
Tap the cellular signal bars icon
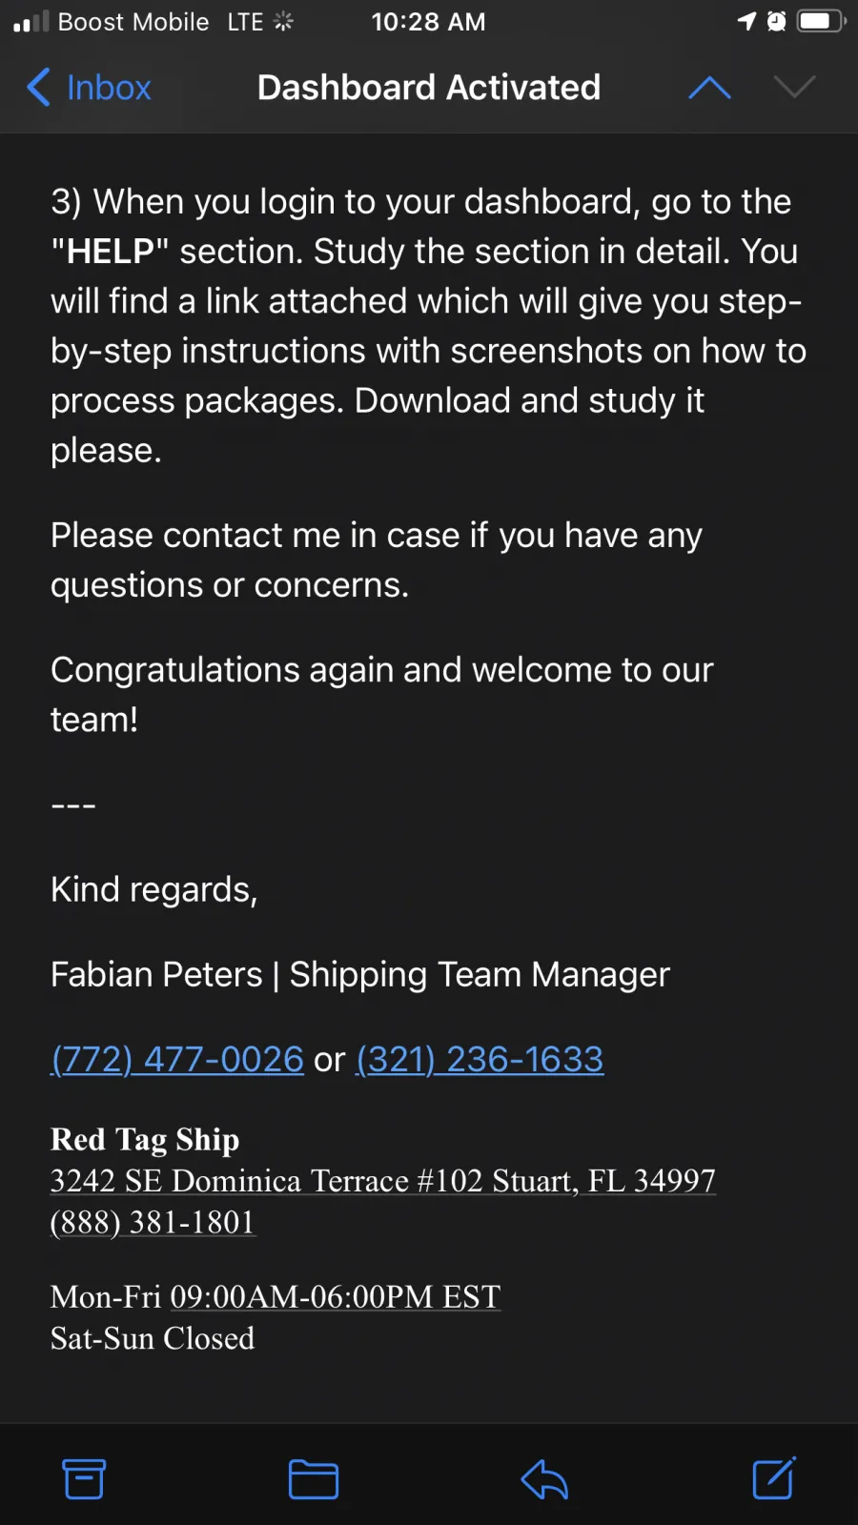click(x=31, y=21)
